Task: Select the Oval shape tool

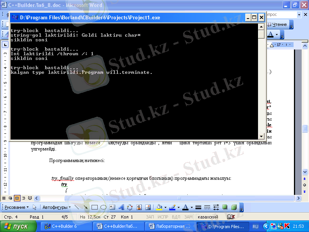Action: pos(103,207)
